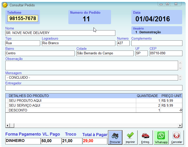Select the DESCONTO row
188x147 pixels.
click(x=94, y=110)
